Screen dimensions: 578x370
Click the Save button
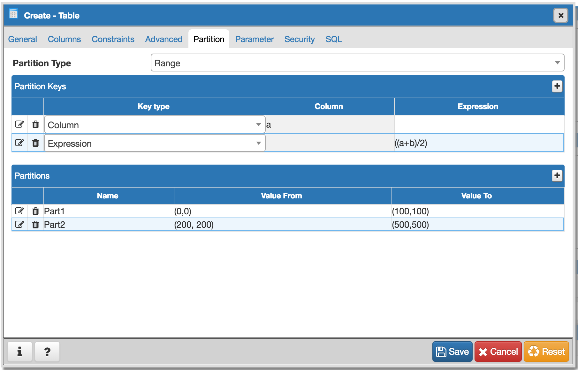[452, 352]
